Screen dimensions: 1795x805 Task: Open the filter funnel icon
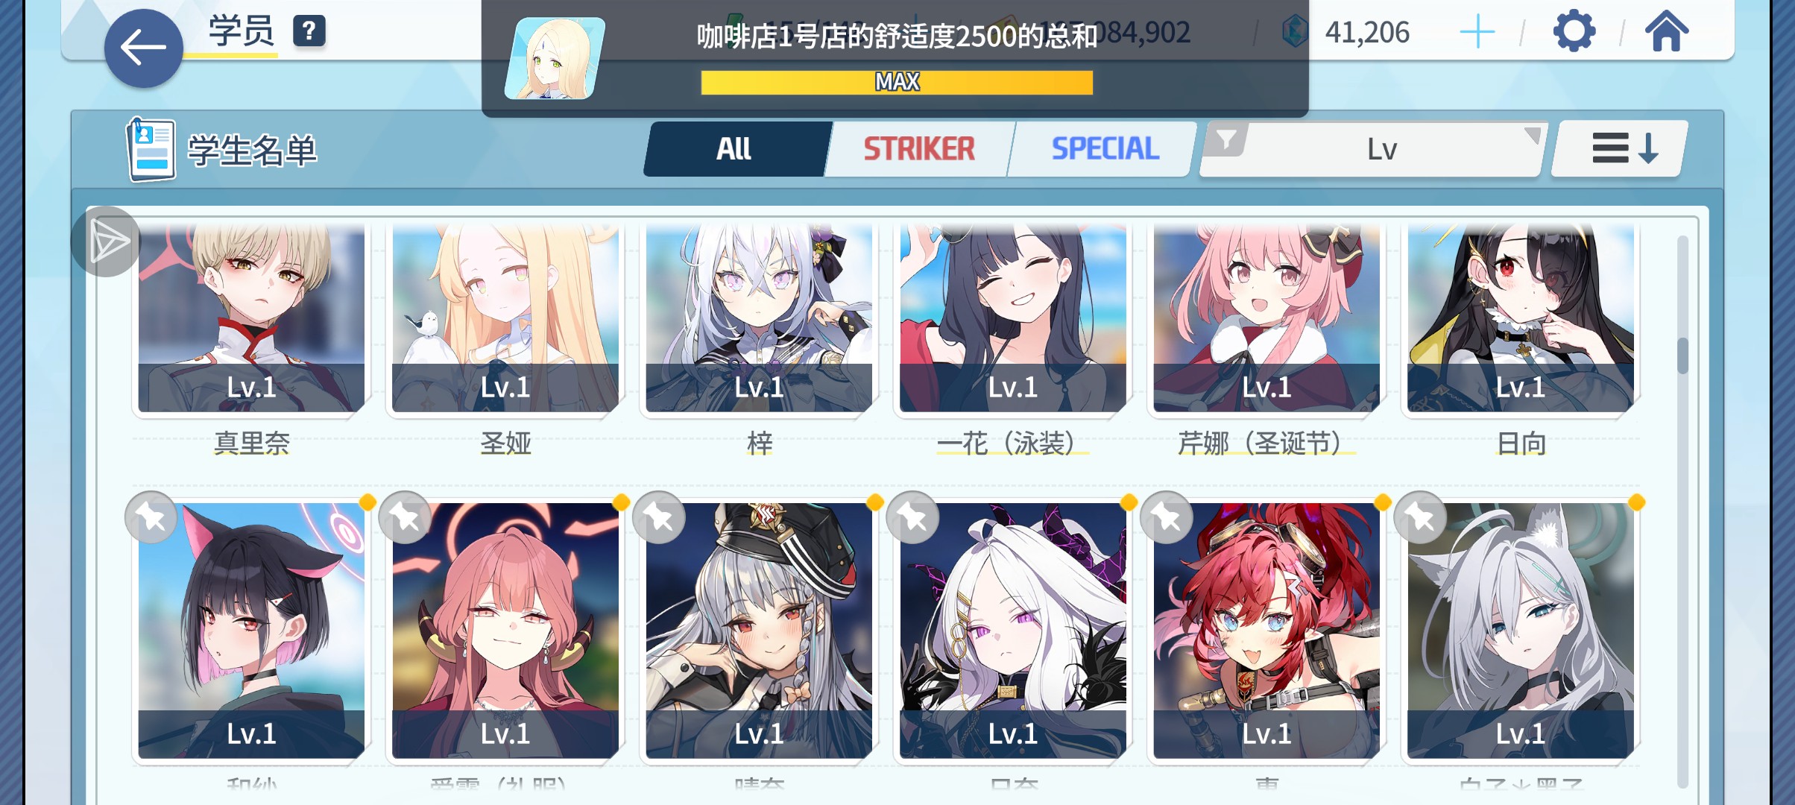coord(1226,139)
